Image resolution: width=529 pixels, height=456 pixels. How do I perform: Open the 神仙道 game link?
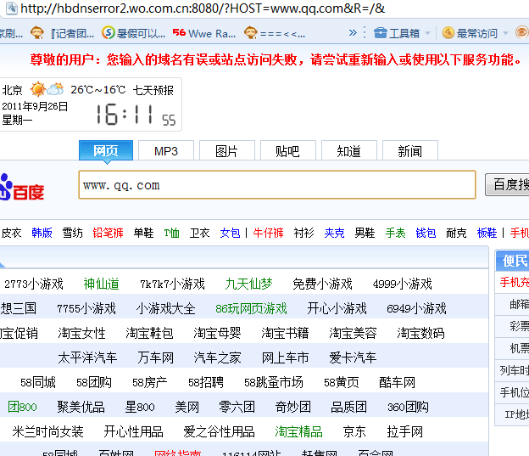(101, 284)
